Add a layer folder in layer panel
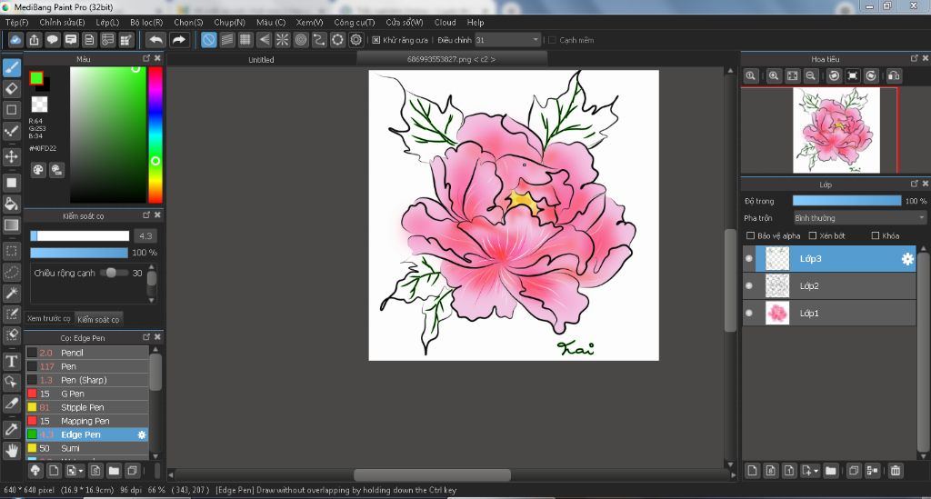 click(831, 471)
